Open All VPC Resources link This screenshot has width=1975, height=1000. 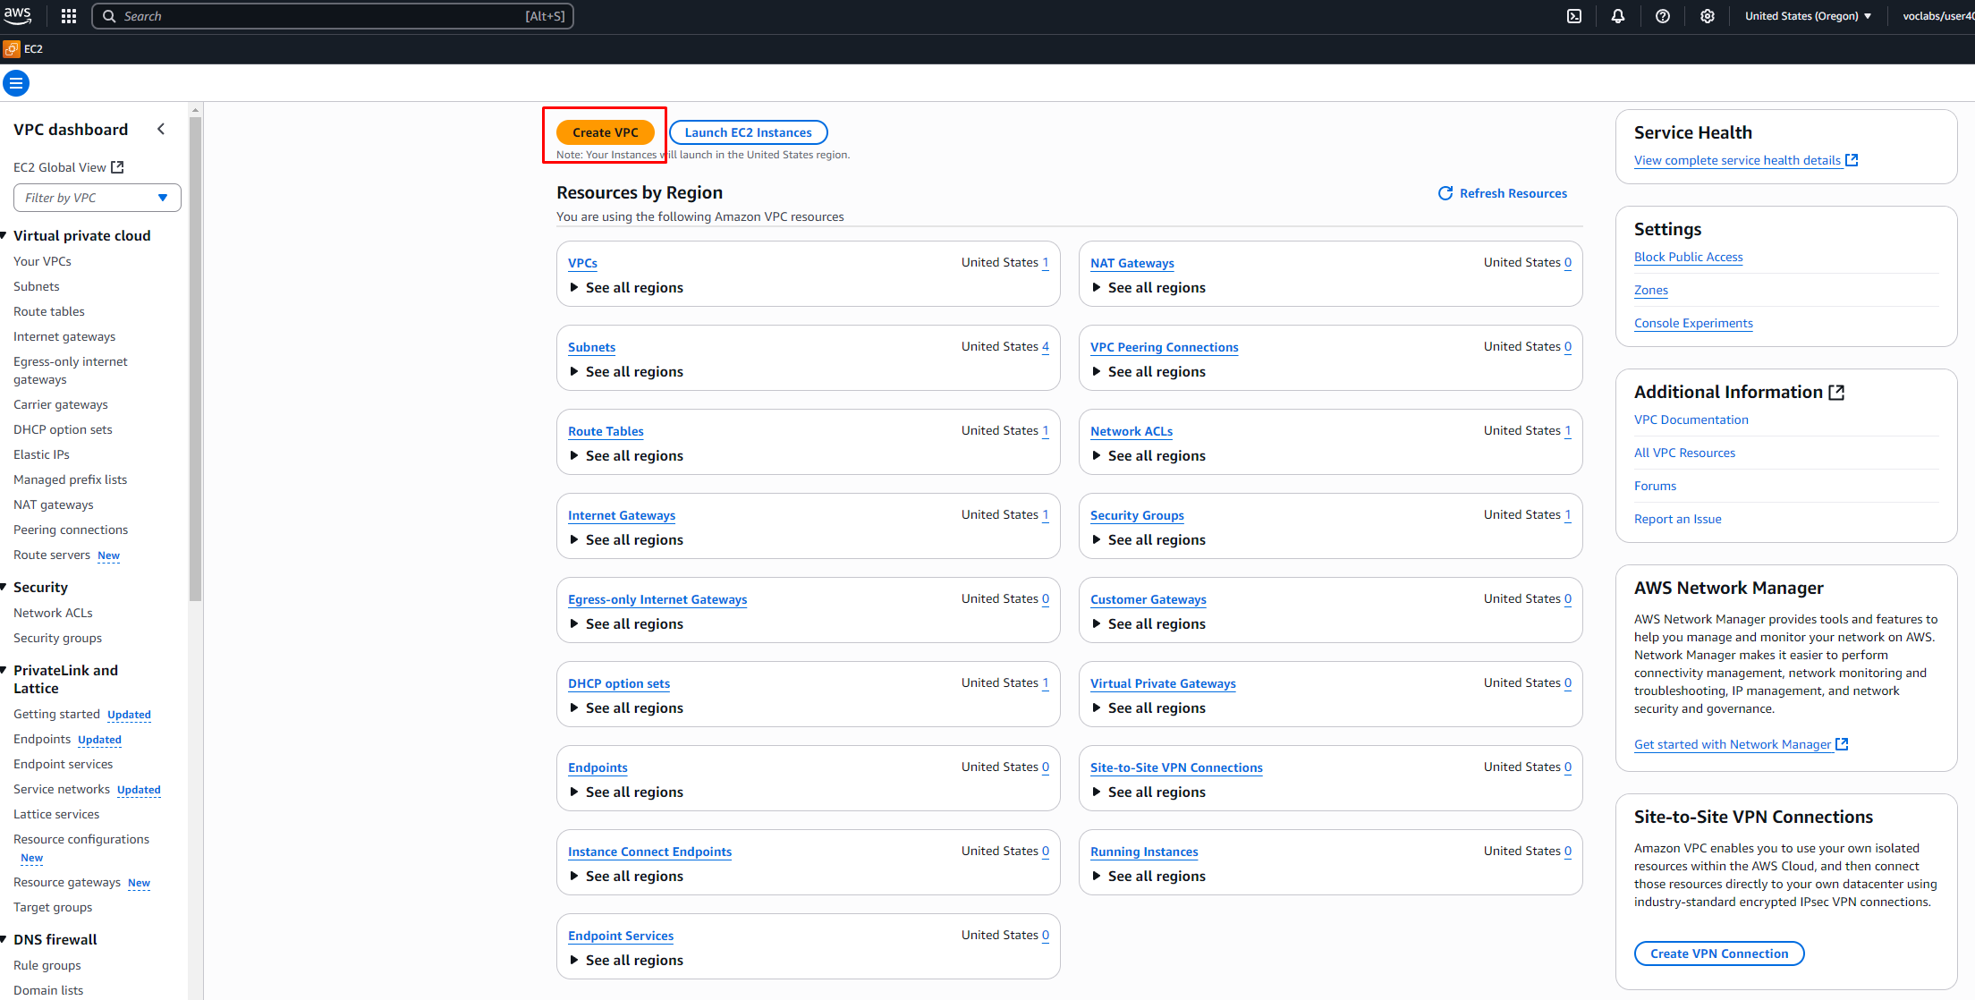point(1684,453)
